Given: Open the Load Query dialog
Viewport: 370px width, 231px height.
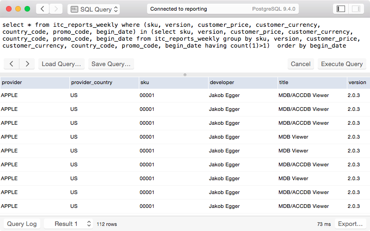Looking at the screenshot, I should click(x=62, y=64).
